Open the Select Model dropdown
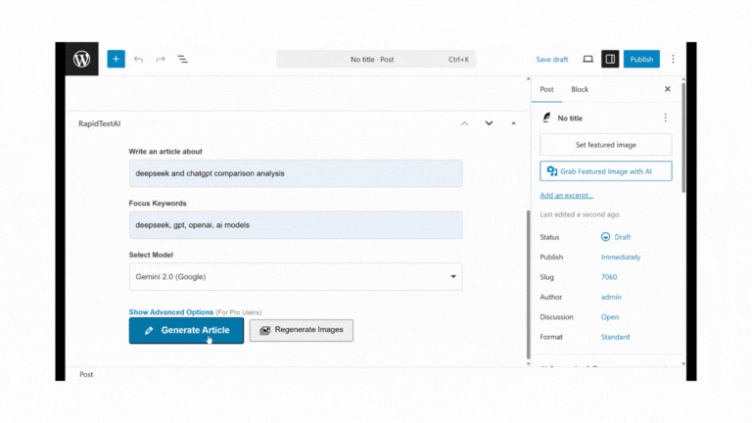The image size is (752, 423). point(295,277)
